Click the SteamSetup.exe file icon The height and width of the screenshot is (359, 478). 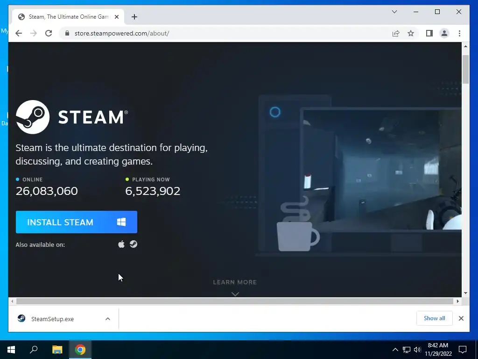[x=21, y=318]
